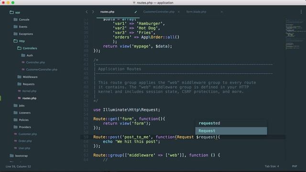Image resolution: width=306 pixels, height=172 pixels.
Task: Click line number 59 in gutter
Action: pos(86,137)
